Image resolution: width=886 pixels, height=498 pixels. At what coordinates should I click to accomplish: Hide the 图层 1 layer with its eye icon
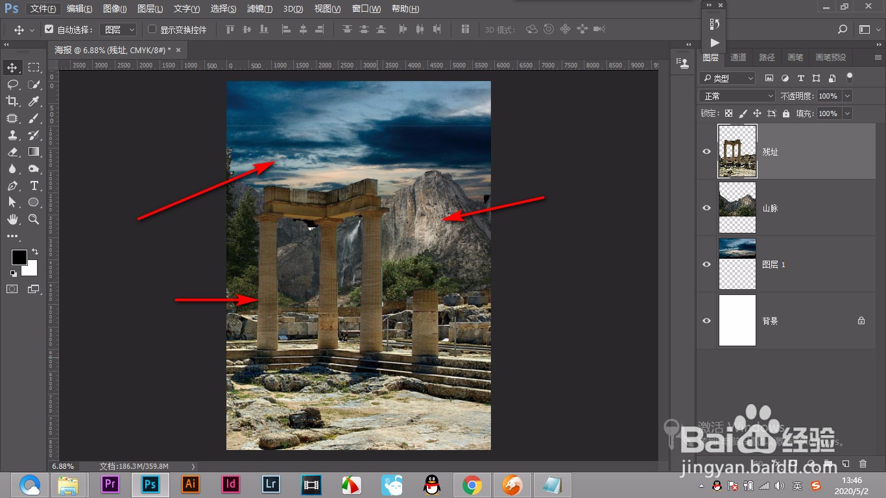click(707, 265)
